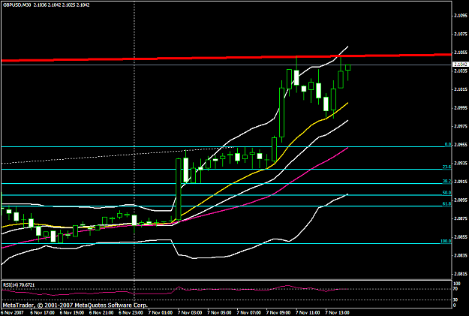Click the 7 Nov 03:00 time label

[191, 312]
